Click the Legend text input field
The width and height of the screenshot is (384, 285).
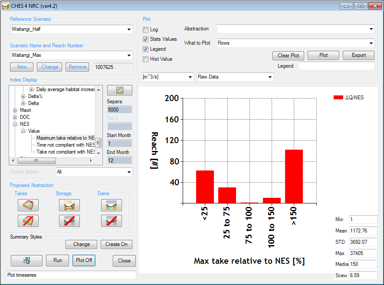(336, 66)
